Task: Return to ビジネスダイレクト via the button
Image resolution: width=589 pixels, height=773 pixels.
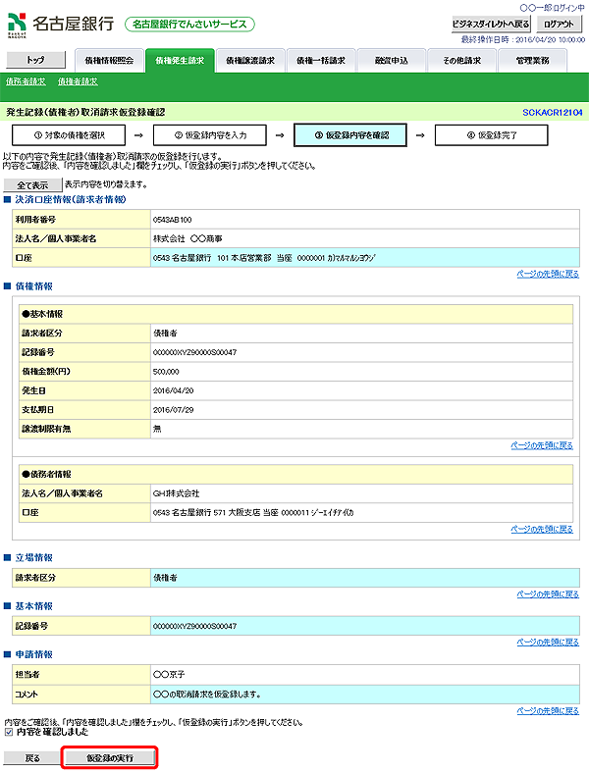Action: coord(491,24)
